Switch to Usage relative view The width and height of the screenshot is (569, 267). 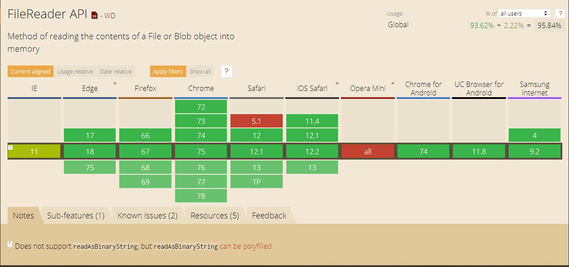75,71
